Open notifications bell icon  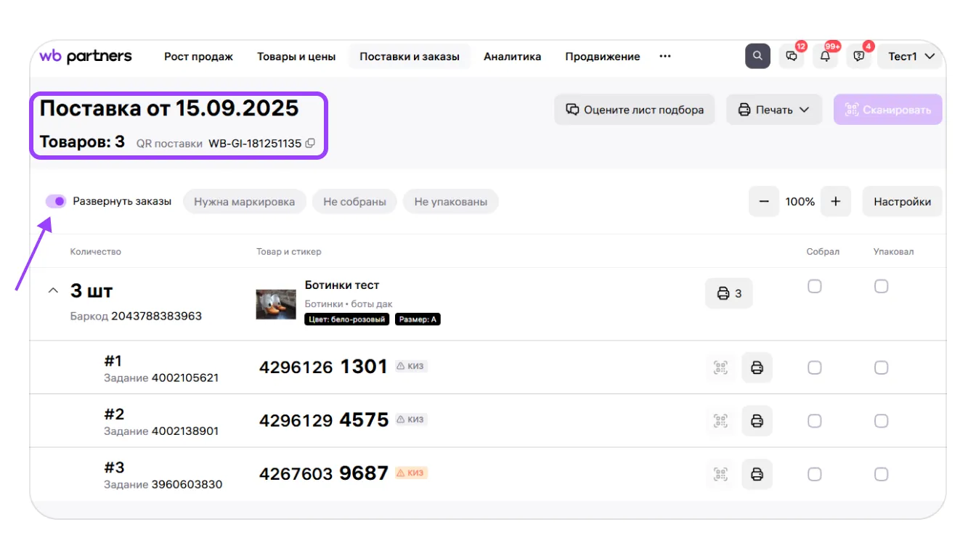(x=825, y=56)
